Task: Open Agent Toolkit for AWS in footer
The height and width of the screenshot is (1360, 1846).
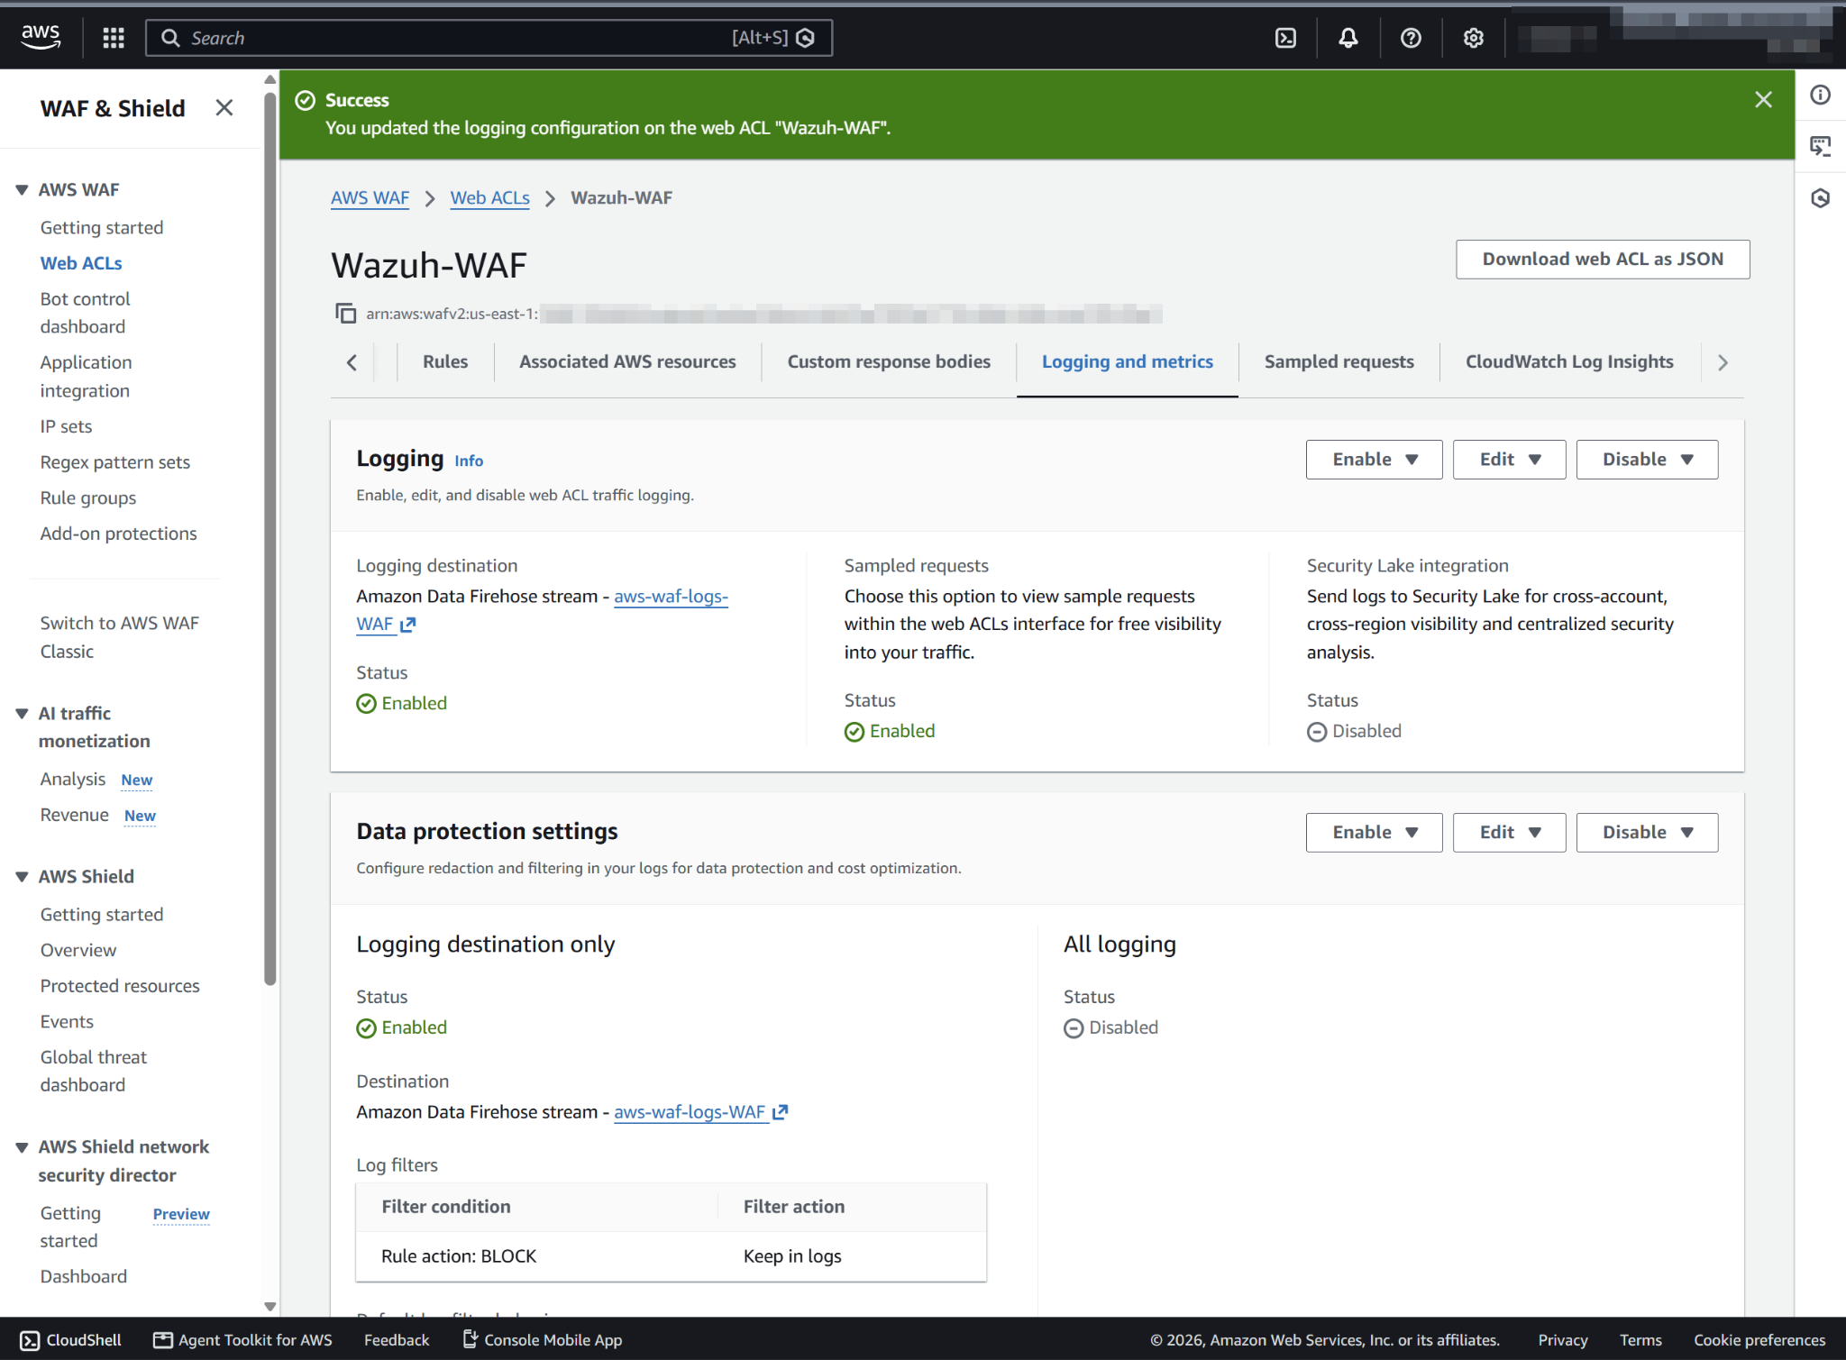Action: [x=242, y=1340]
